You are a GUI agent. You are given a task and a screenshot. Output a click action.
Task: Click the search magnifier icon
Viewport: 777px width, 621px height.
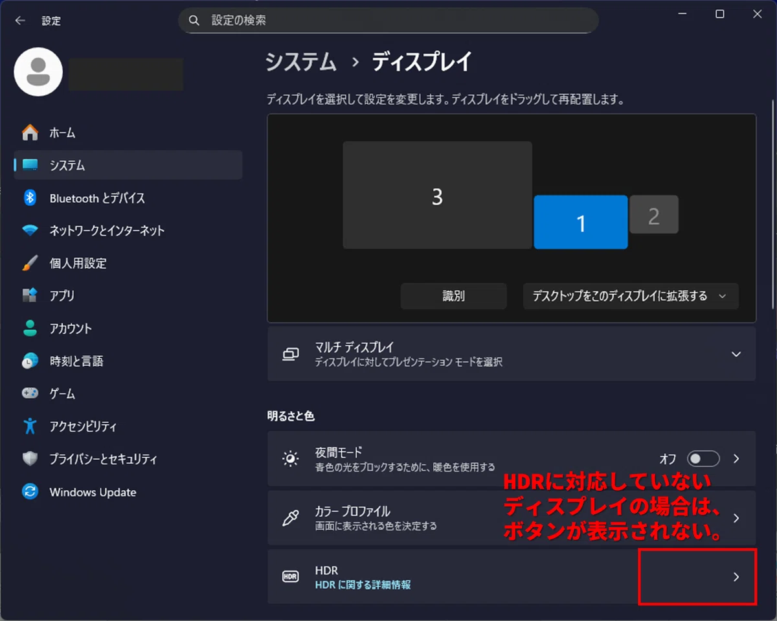pos(194,21)
